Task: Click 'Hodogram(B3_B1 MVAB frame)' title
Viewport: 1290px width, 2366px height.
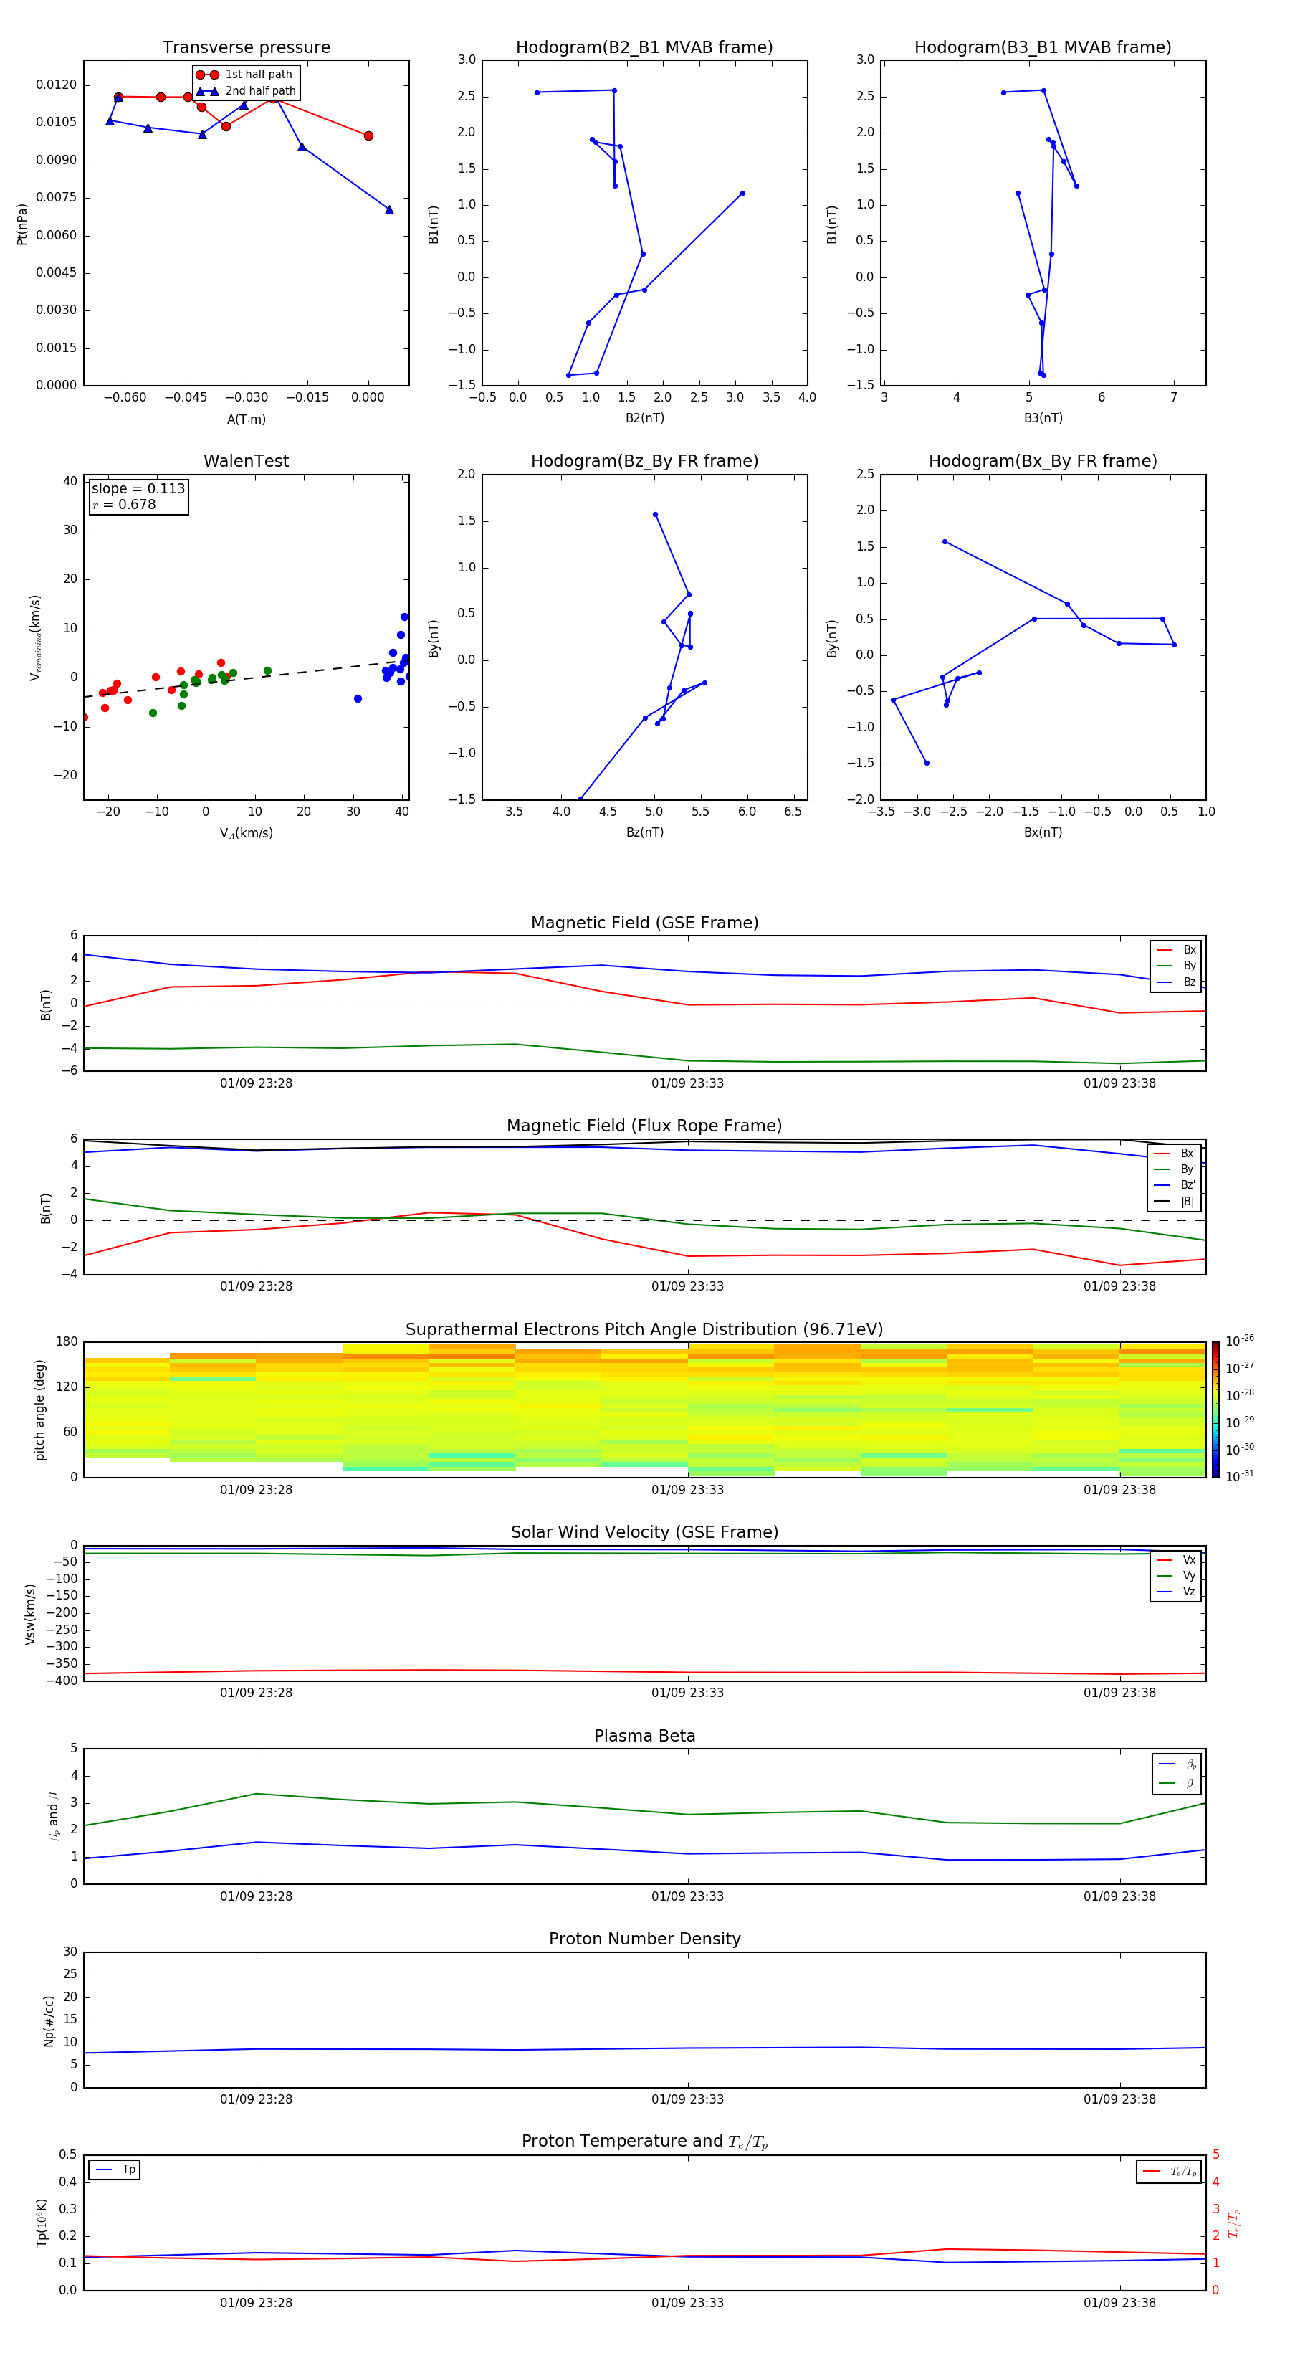Action: coord(1043,48)
